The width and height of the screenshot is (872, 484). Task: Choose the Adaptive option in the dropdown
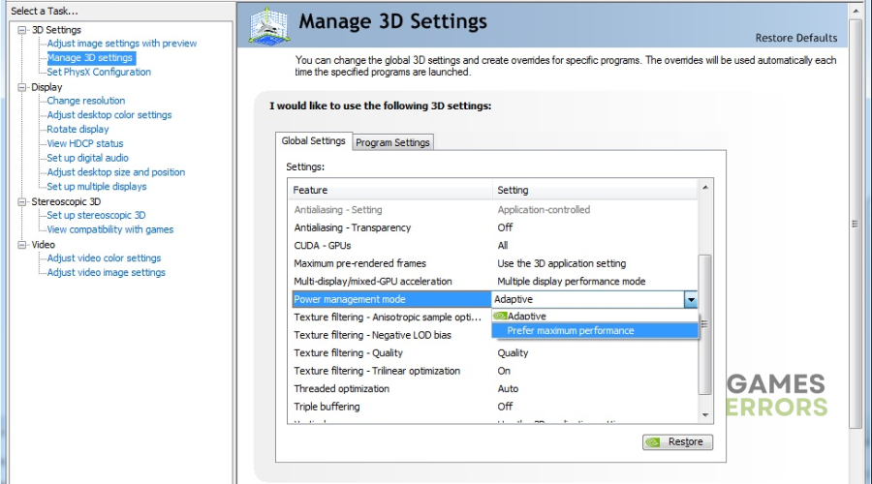coord(595,316)
